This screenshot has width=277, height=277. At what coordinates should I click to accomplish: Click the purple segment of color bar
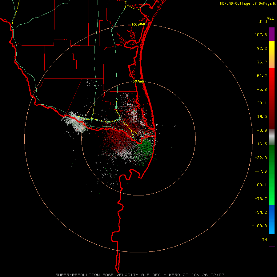coord(272,34)
